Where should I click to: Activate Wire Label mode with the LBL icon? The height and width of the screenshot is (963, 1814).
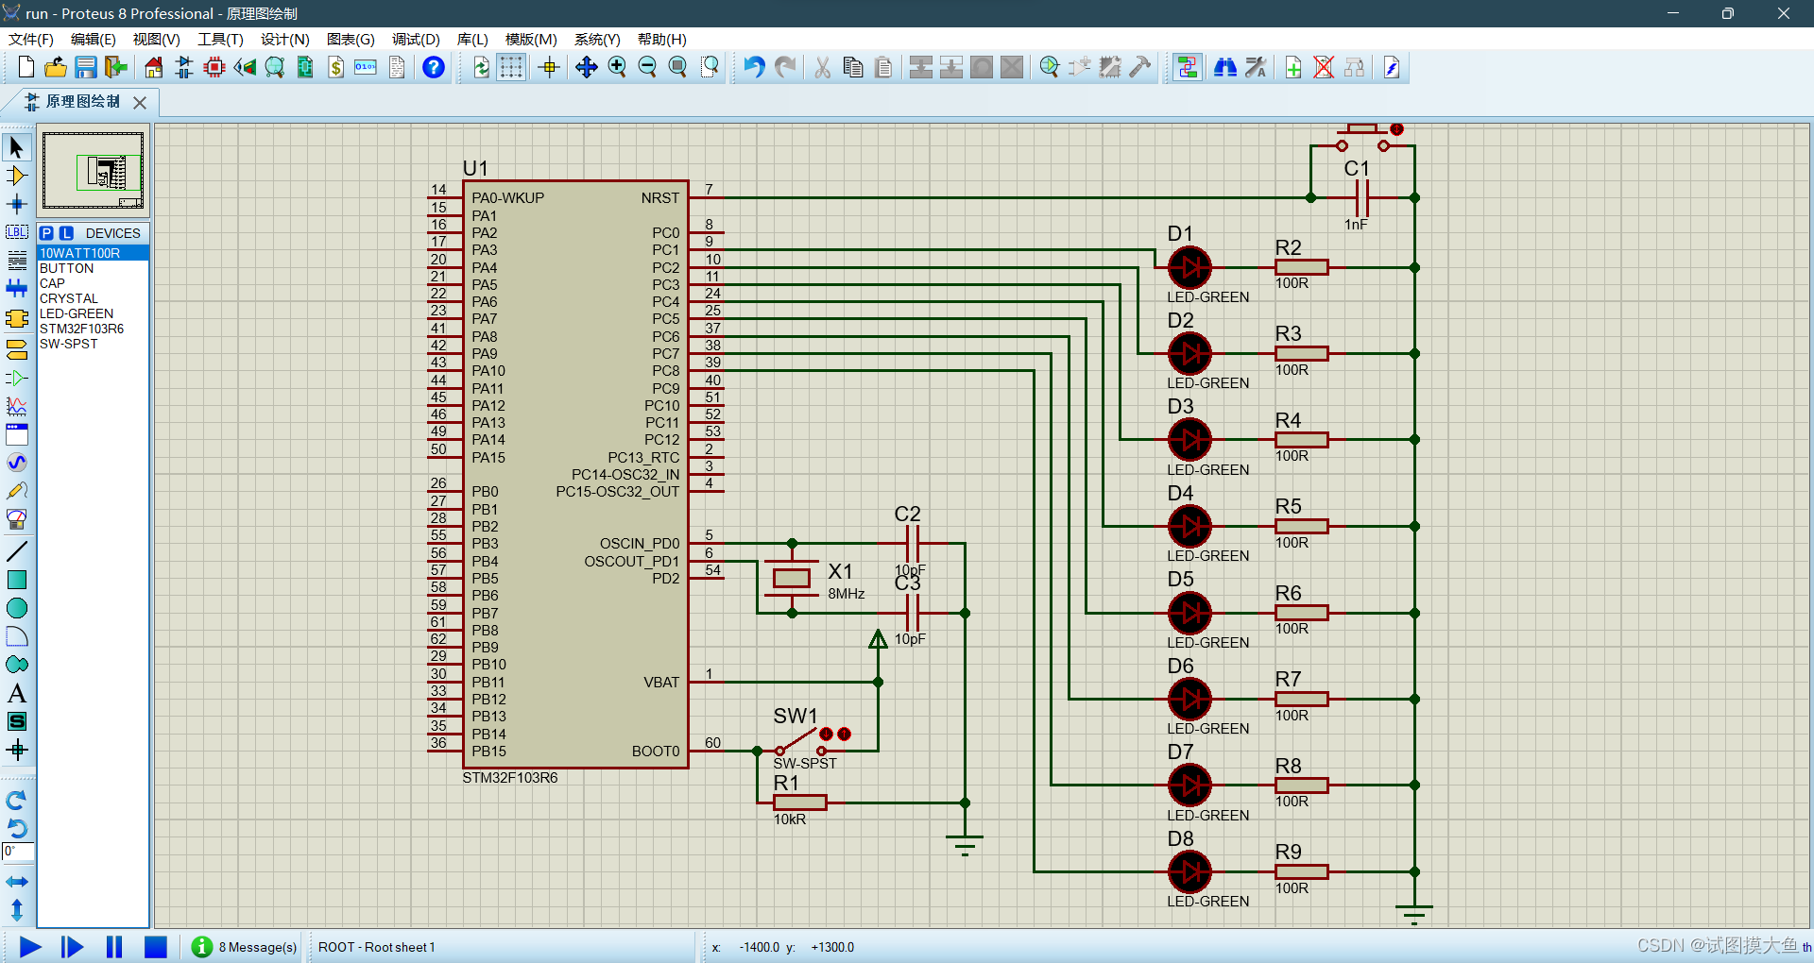tap(17, 232)
